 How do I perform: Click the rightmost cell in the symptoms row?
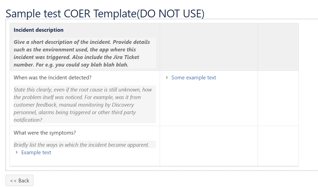click(278, 146)
